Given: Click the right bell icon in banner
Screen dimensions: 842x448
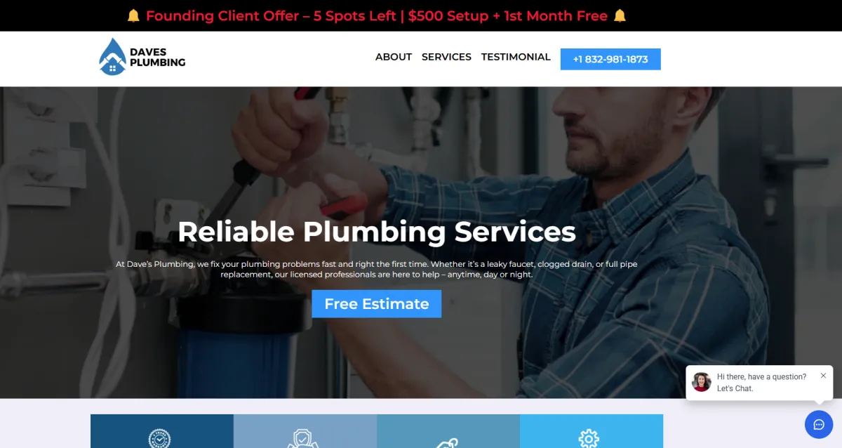Looking at the screenshot, I should point(620,15).
